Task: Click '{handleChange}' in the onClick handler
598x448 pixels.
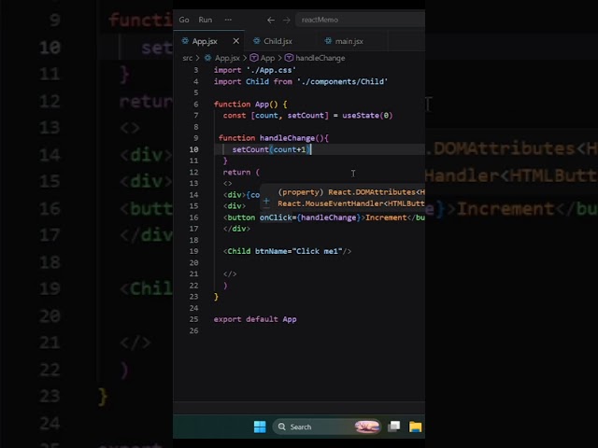Action: 329,217
